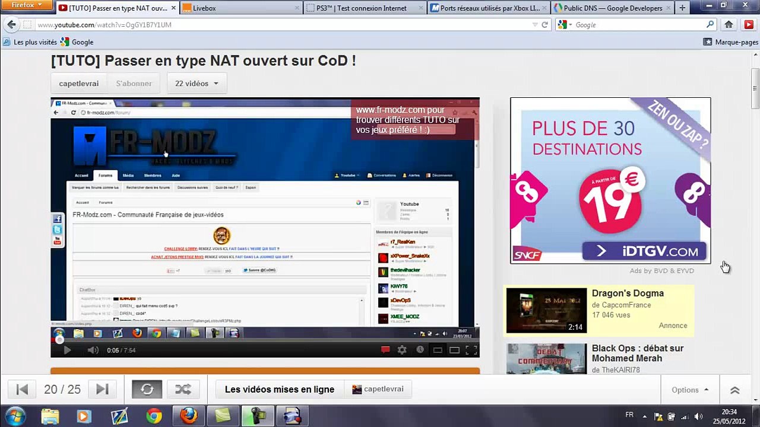Open Google Chrome from the taskbar
This screenshot has height=427, width=760.
click(x=154, y=416)
